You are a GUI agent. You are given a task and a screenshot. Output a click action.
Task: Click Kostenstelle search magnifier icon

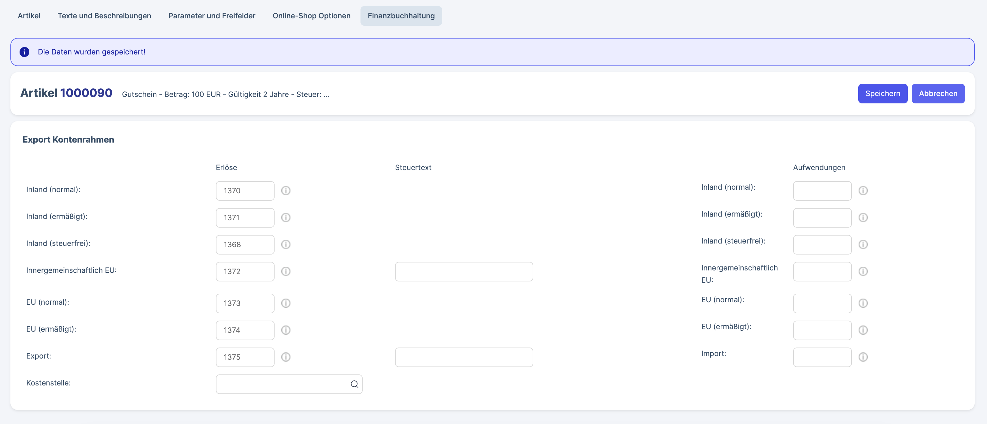[x=354, y=384]
